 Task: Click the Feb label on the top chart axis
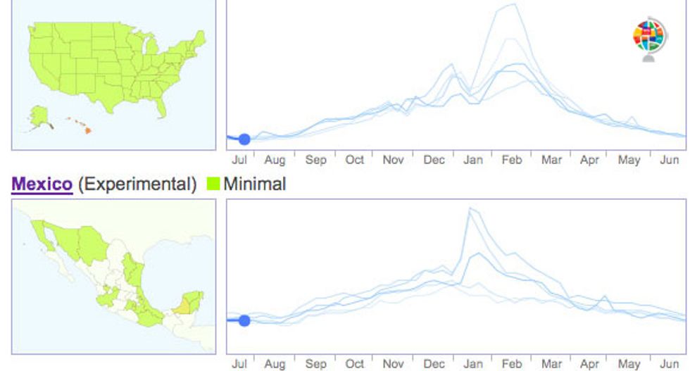(x=511, y=160)
